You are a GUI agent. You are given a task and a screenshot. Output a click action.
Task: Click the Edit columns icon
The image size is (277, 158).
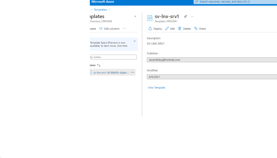(x=101, y=29)
